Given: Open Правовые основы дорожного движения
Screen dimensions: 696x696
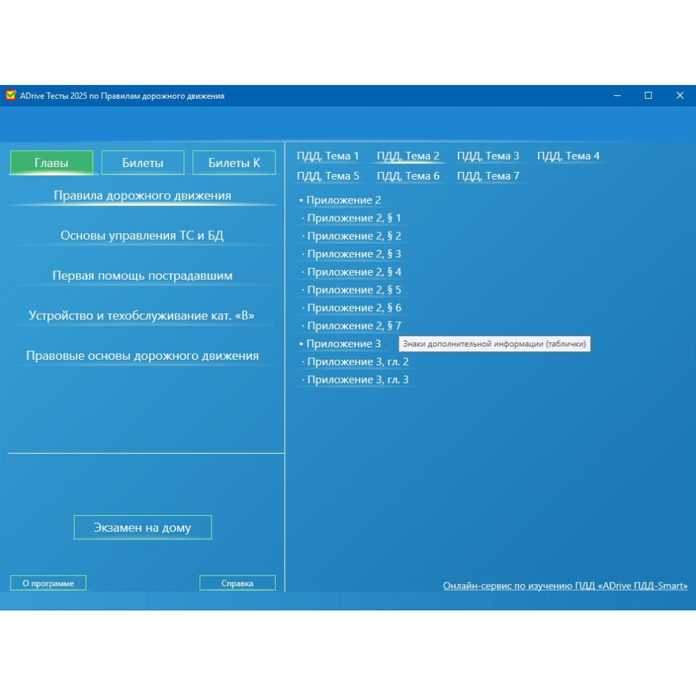Looking at the screenshot, I should tap(142, 356).
